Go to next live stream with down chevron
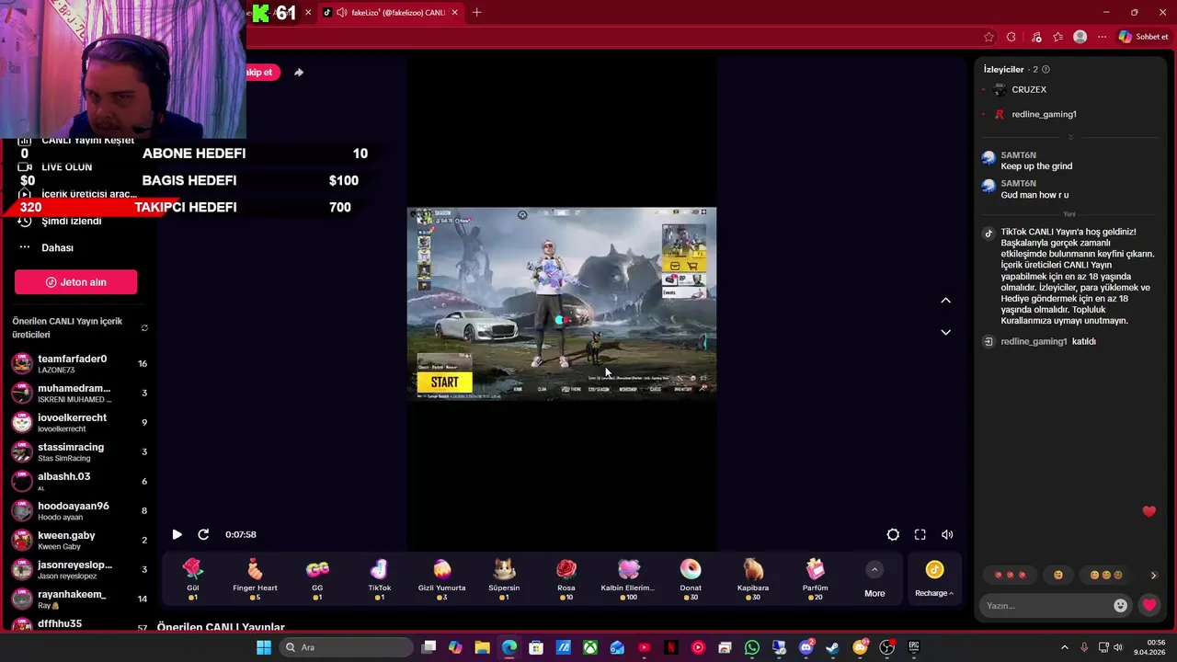Viewport: 1177px width, 662px height. click(x=945, y=332)
